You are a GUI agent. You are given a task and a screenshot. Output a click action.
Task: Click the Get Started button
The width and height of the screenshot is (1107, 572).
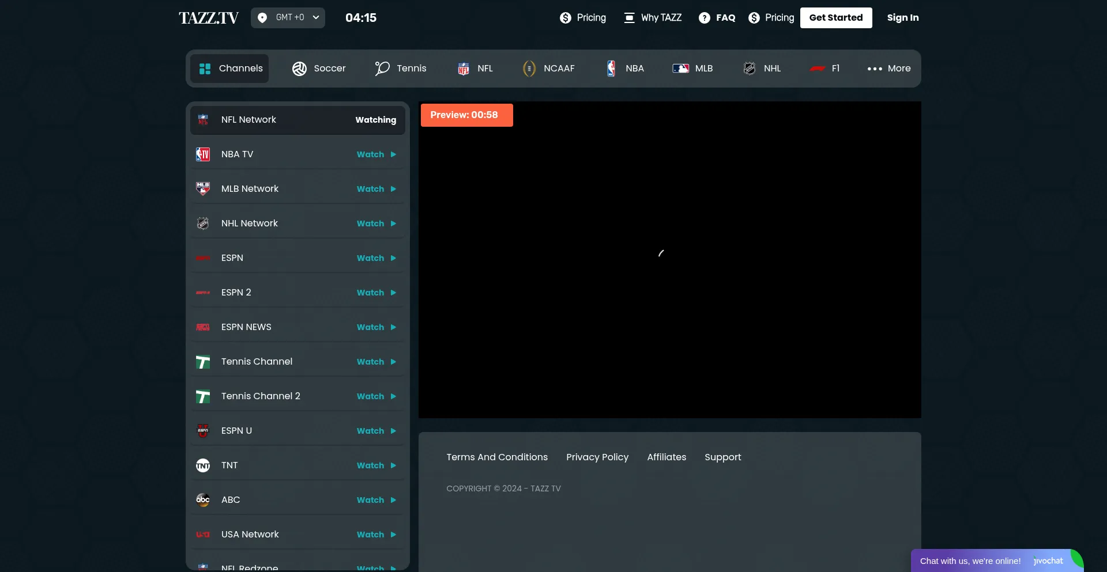836,18
